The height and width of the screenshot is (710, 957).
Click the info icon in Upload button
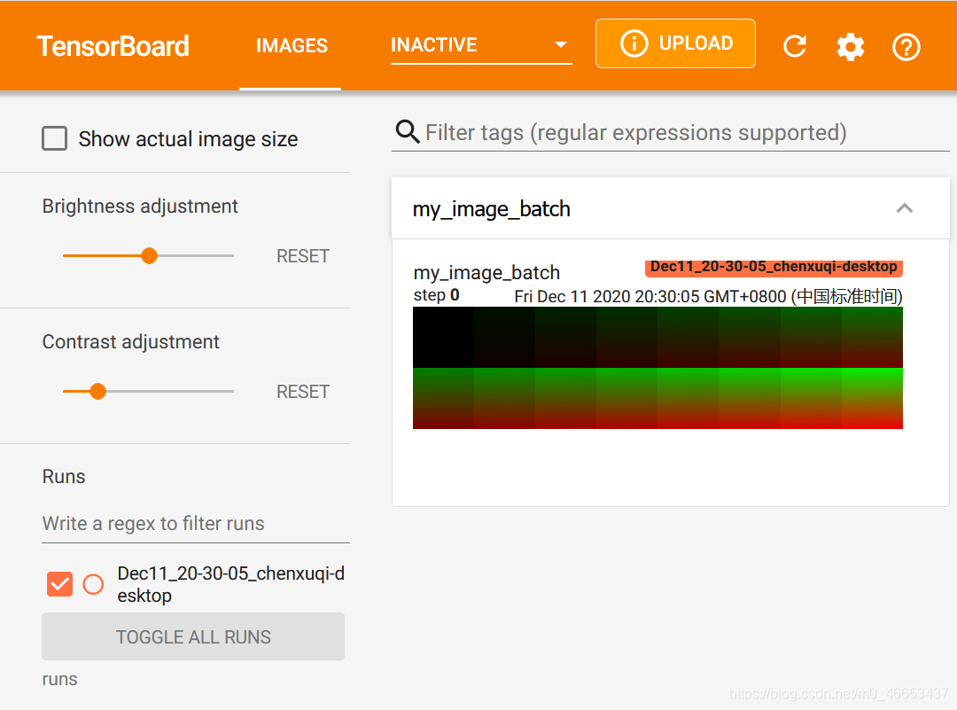[x=634, y=43]
